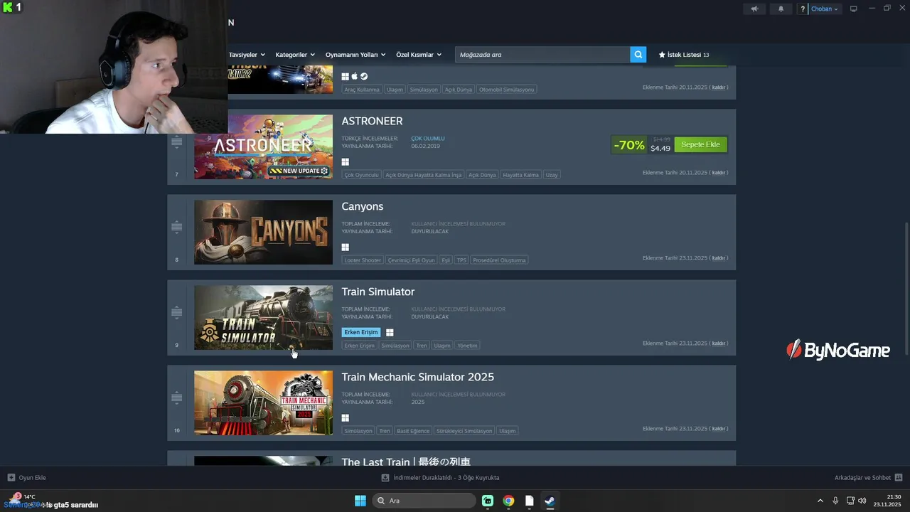The image size is (910, 512).
Task: Open The Last Train game title
Action: (x=406, y=462)
